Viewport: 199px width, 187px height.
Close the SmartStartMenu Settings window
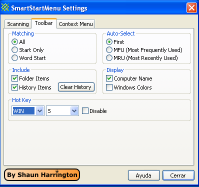tap(191, 8)
